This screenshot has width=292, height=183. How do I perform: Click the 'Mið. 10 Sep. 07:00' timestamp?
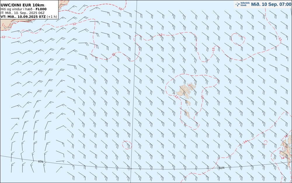(271, 4)
